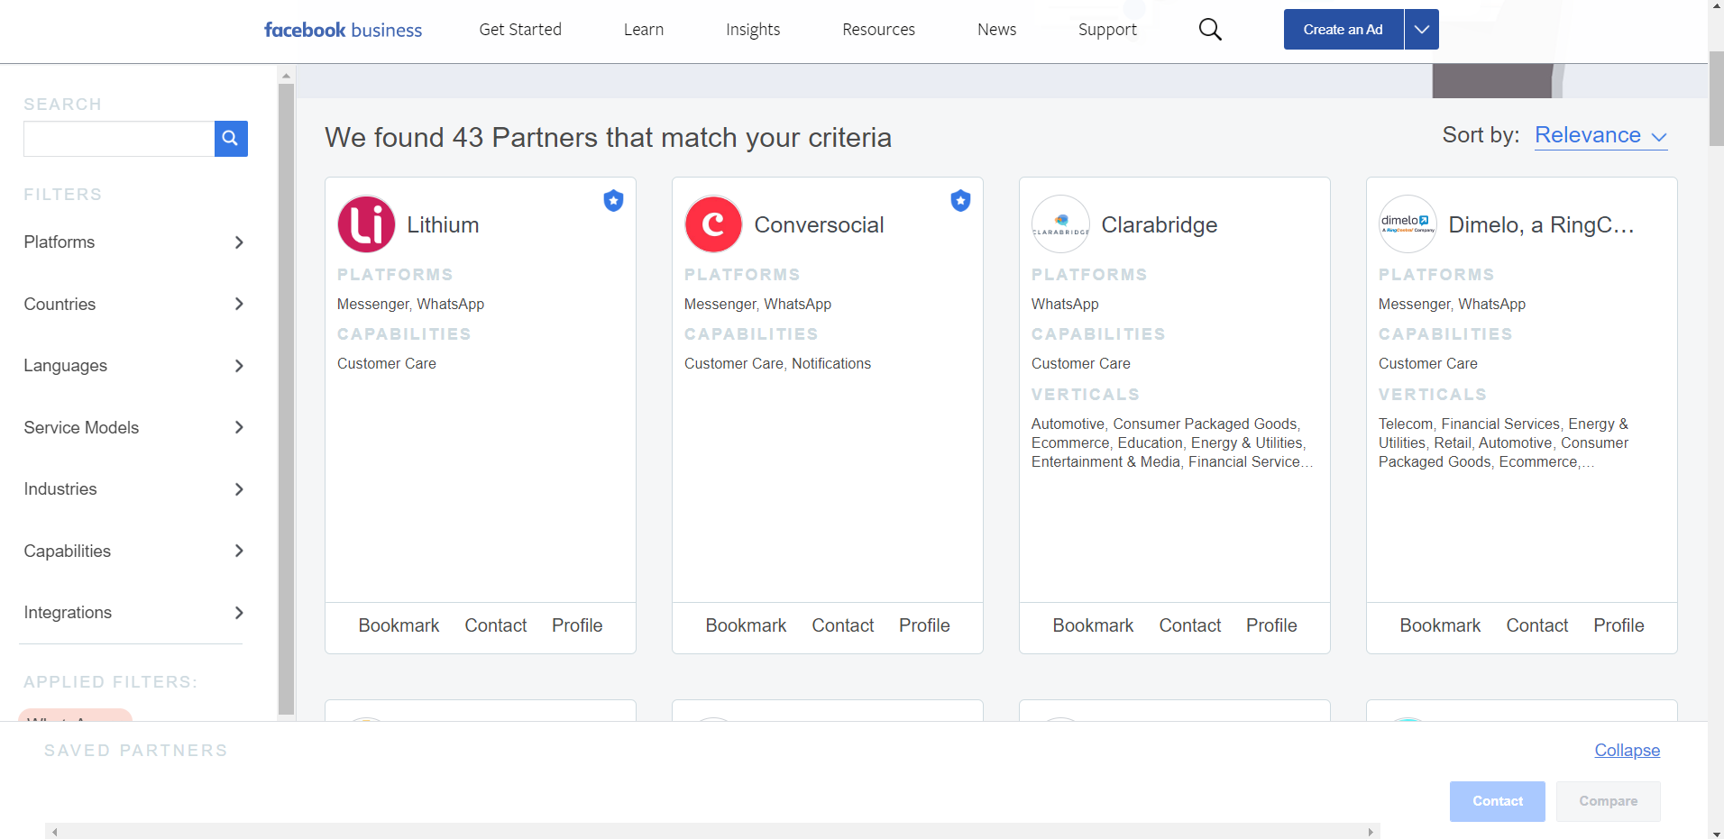
Task: Expand the Integrations filter
Action: point(133,613)
